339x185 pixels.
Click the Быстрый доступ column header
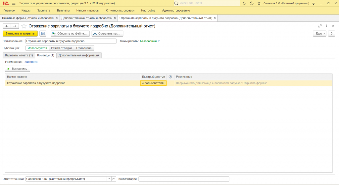pos(154,77)
